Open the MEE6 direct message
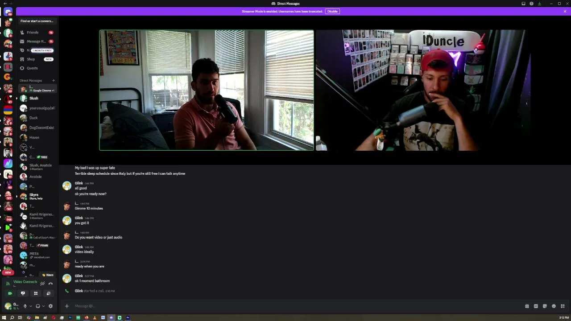 37,255
